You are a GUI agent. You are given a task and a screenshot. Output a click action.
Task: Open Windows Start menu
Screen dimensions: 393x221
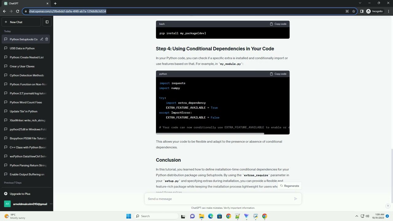[129, 216]
